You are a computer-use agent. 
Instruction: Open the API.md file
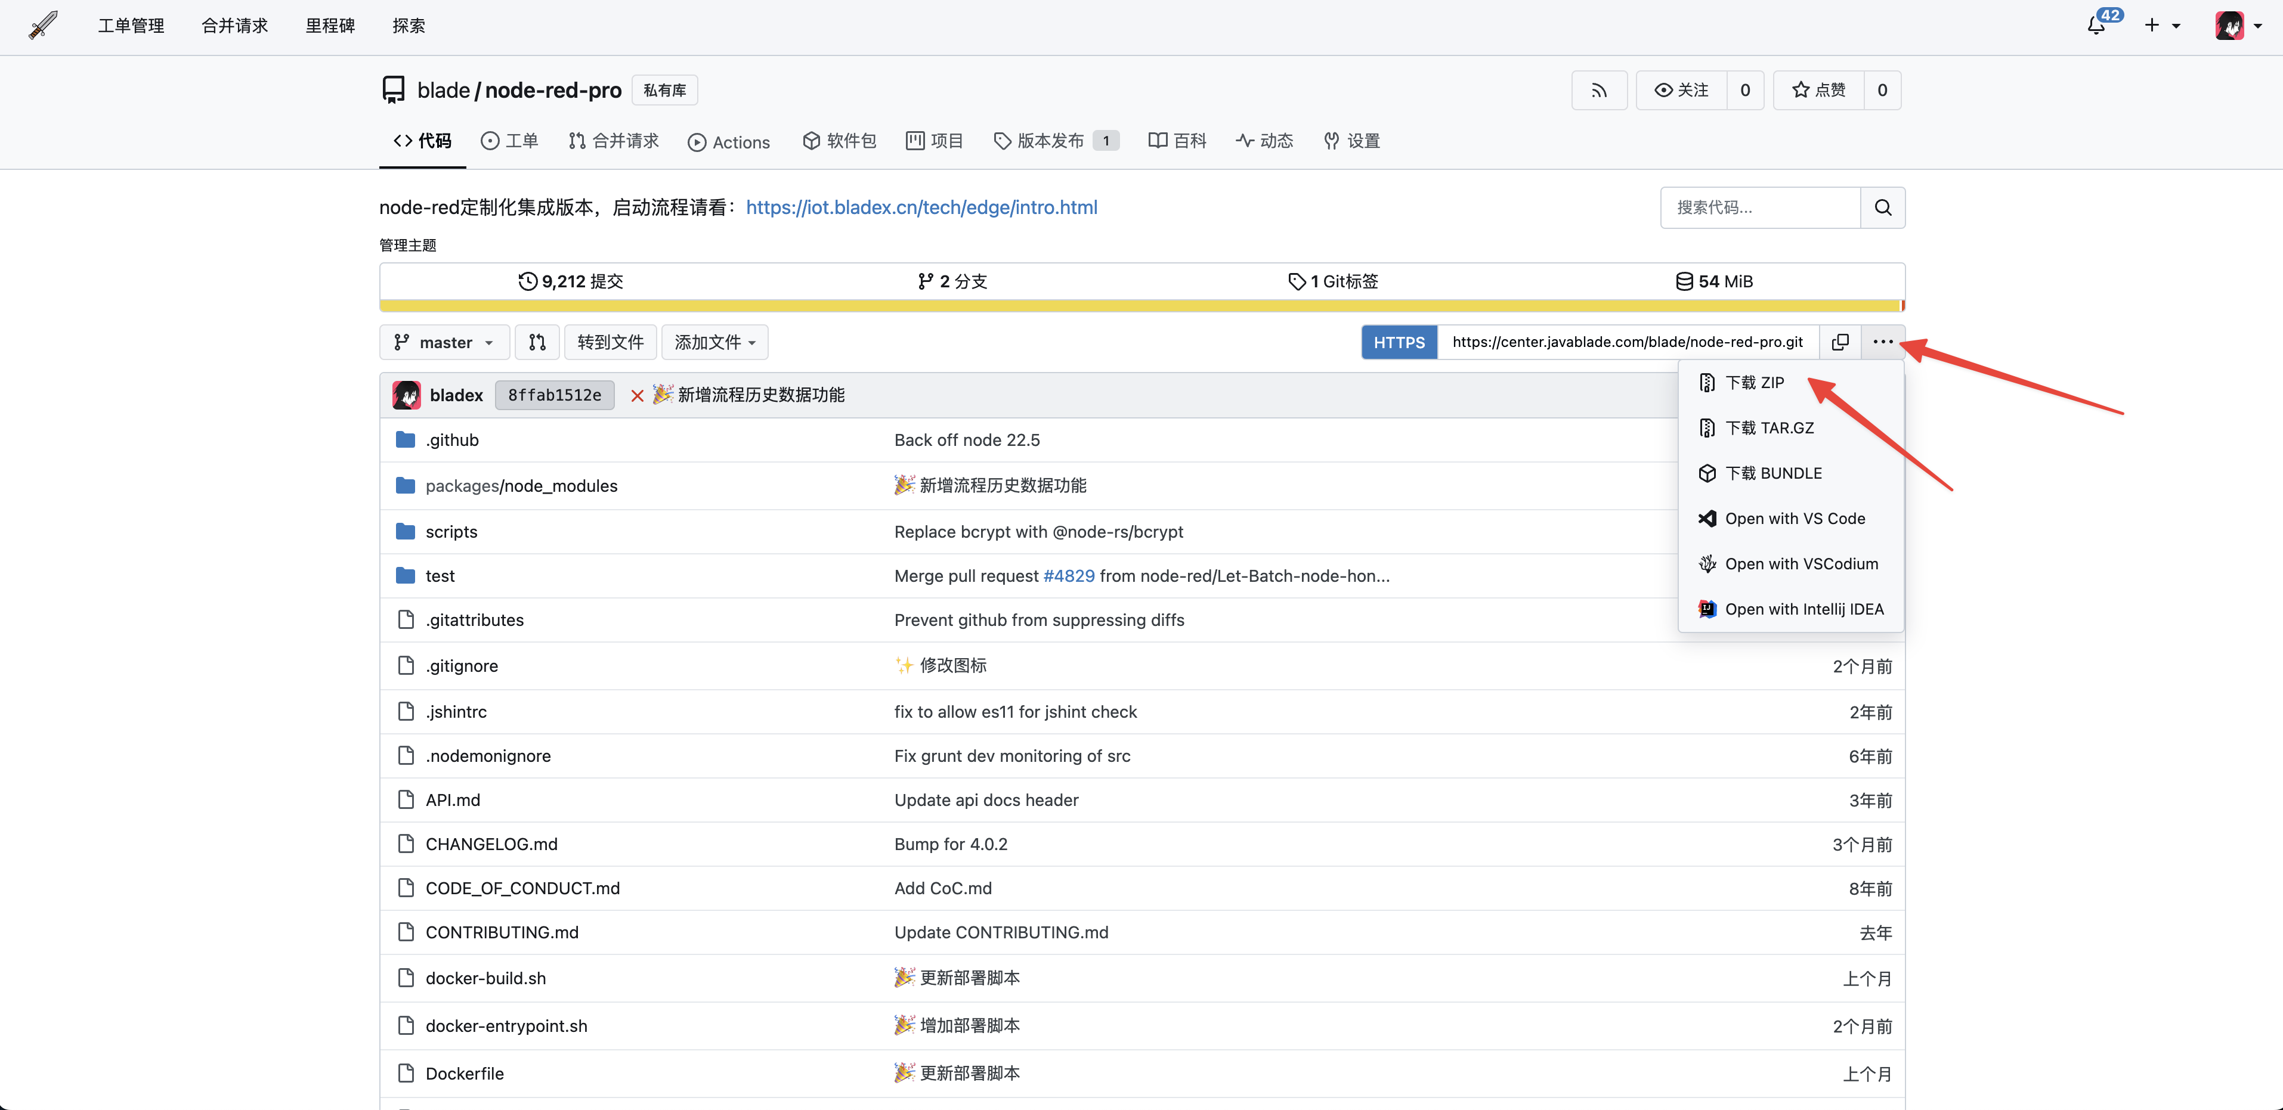tap(453, 800)
